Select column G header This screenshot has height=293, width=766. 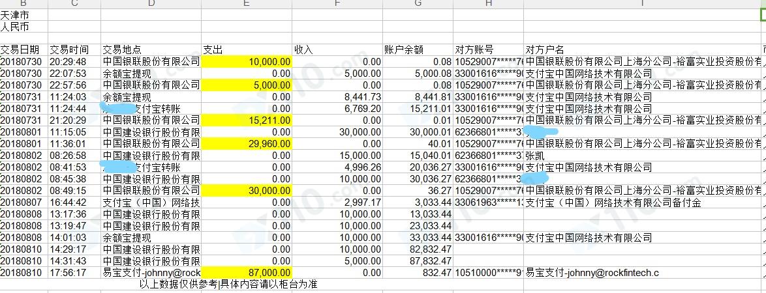(x=418, y=4)
